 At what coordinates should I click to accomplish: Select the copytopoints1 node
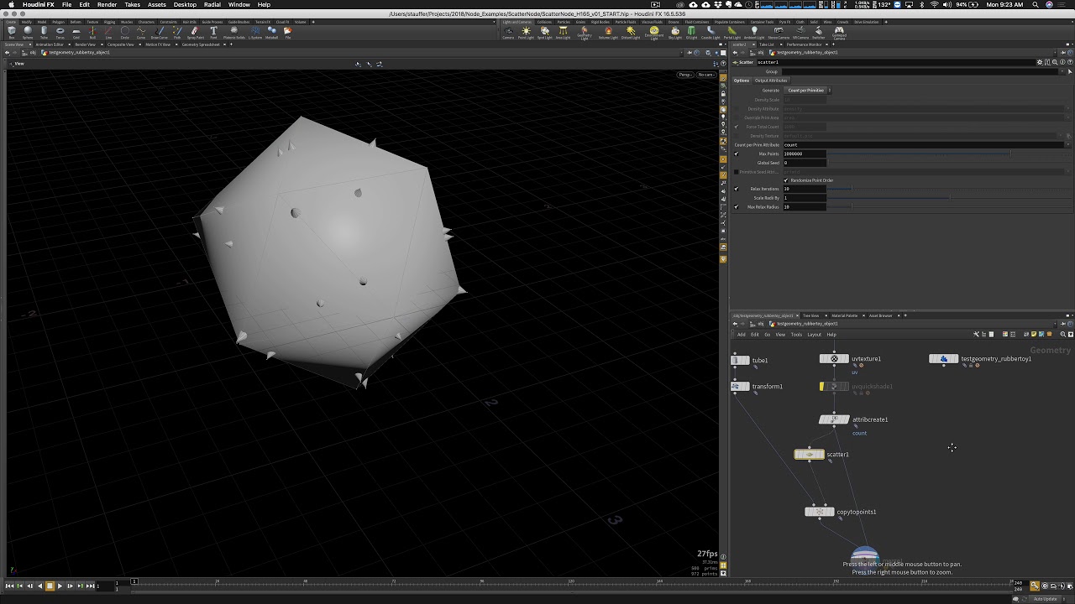point(820,512)
